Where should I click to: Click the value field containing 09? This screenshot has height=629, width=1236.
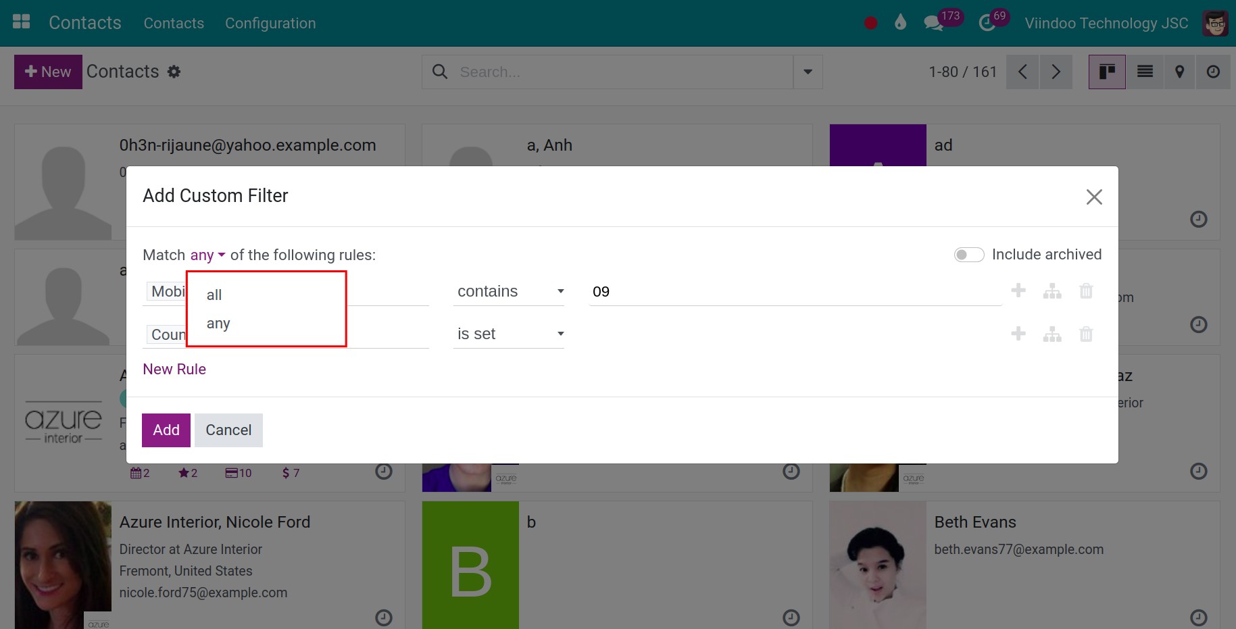(795, 291)
